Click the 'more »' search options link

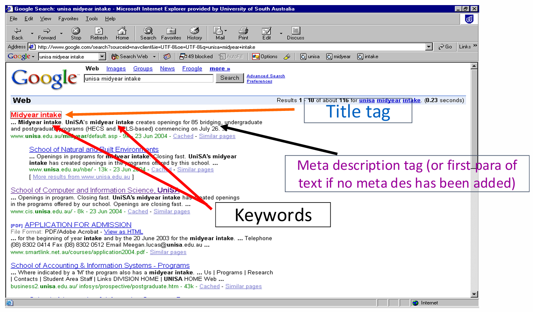(x=220, y=68)
